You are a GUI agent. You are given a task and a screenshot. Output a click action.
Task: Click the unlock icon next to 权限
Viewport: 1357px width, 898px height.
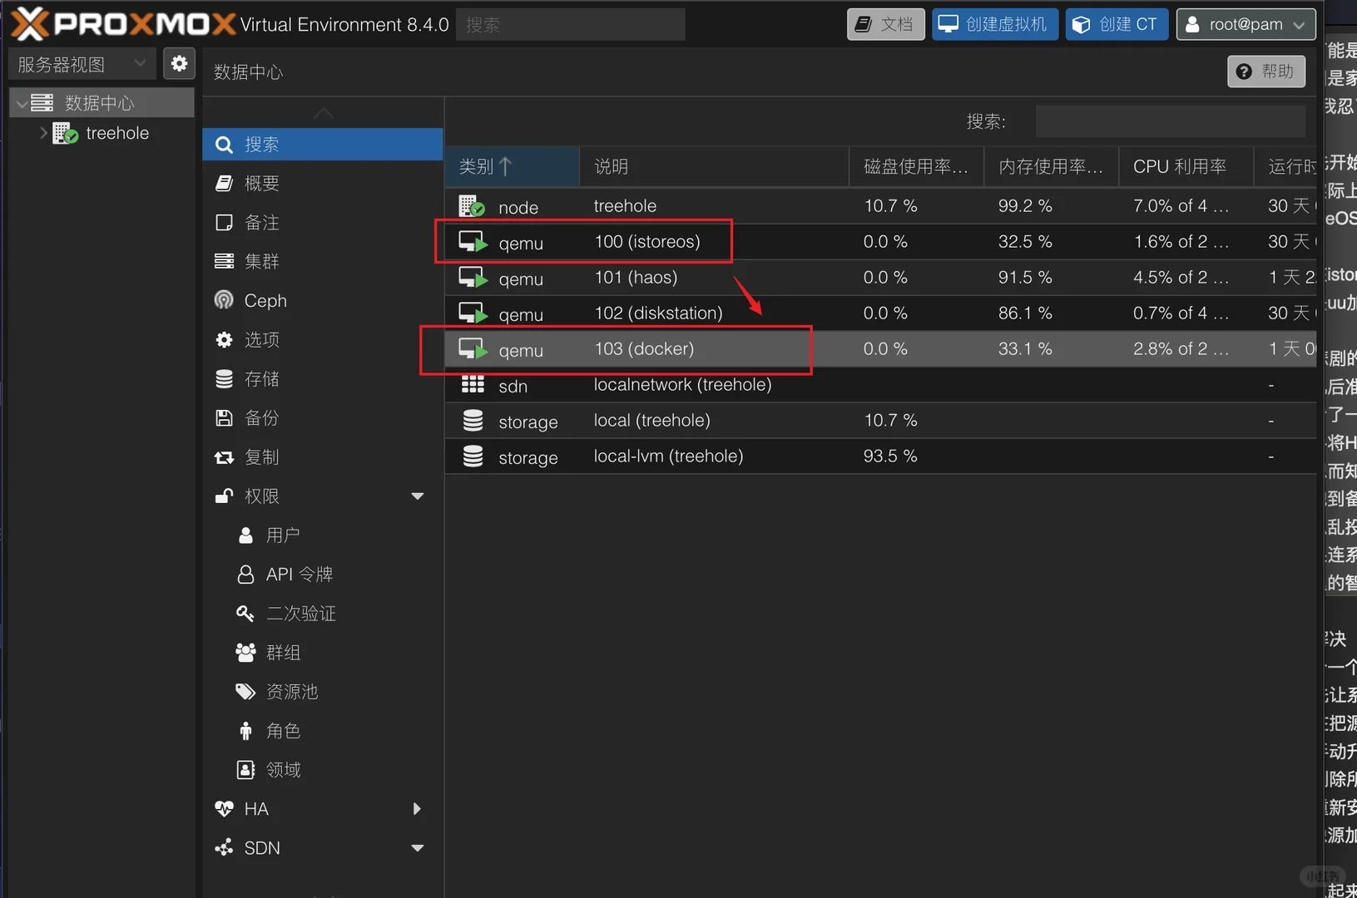pyautogui.click(x=224, y=496)
